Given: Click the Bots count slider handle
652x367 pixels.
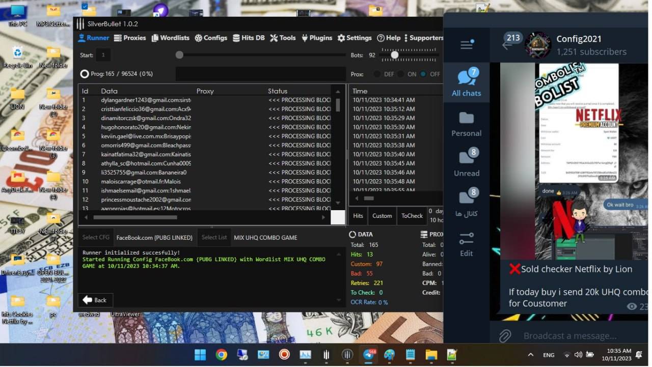Looking at the screenshot, I should coord(395,55).
